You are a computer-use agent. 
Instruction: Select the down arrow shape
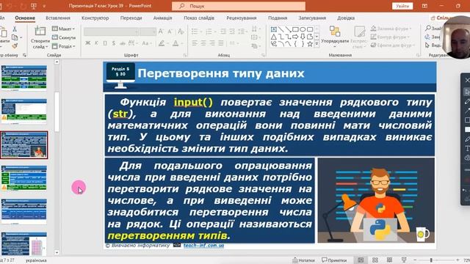pyautogui.click(x=303, y=37)
